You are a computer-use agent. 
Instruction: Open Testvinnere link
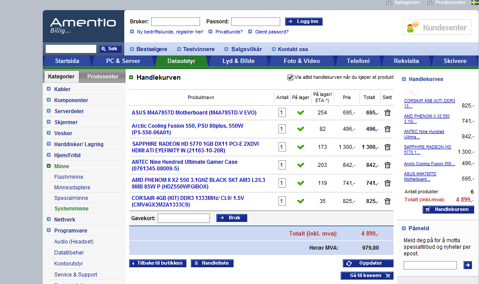(x=199, y=49)
